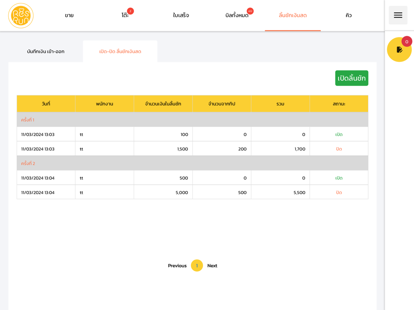Click the Next page link
This screenshot has height=310, width=414.
(x=212, y=266)
